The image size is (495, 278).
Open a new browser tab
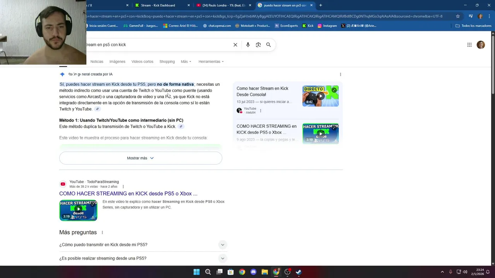321,5
